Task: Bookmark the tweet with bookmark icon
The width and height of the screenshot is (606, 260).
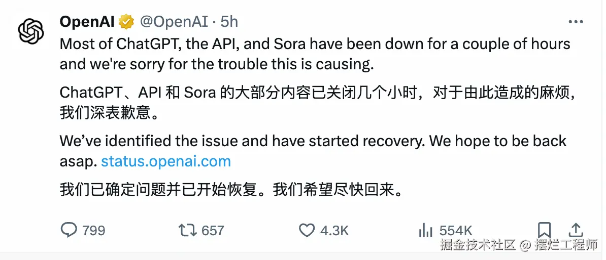Action: (545, 229)
